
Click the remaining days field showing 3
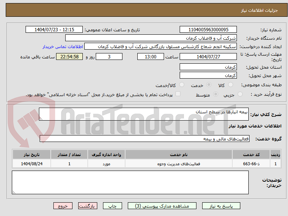pyautogui.click(x=109, y=56)
